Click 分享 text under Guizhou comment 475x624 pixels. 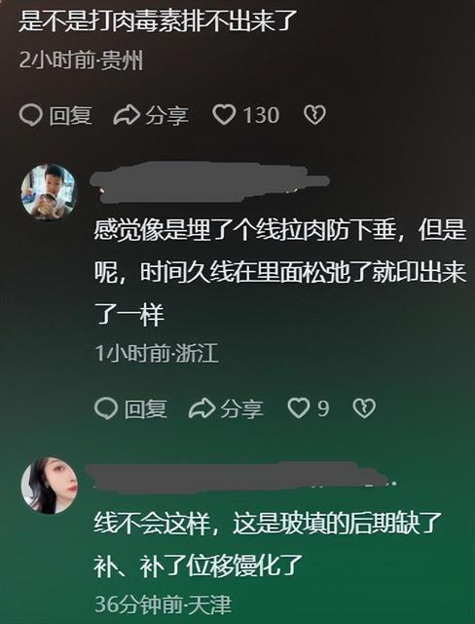(x=166, y=115)
